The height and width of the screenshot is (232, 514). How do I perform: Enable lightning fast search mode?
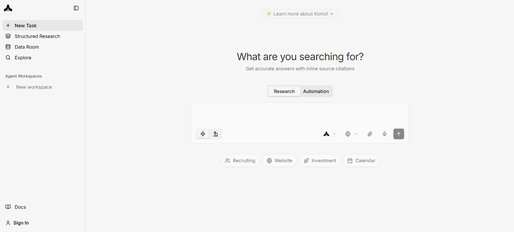(203, 134)
